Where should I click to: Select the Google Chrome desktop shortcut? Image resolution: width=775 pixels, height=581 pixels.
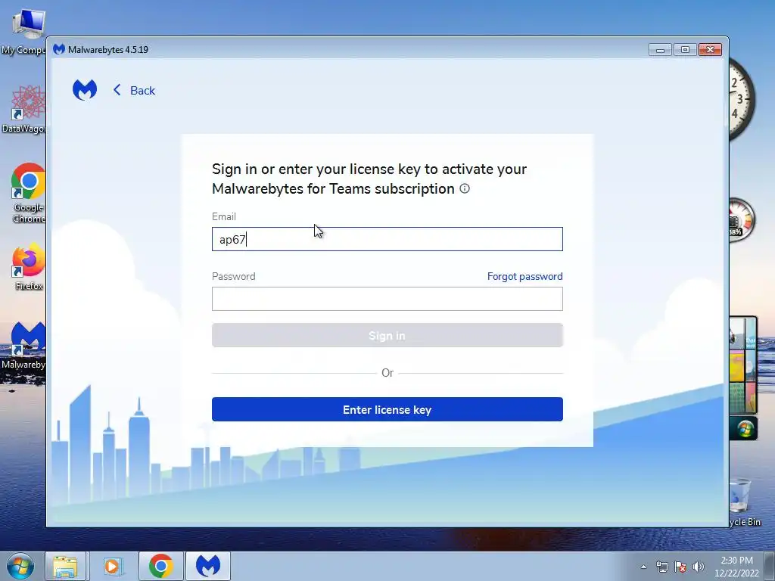tap(28, 193)
